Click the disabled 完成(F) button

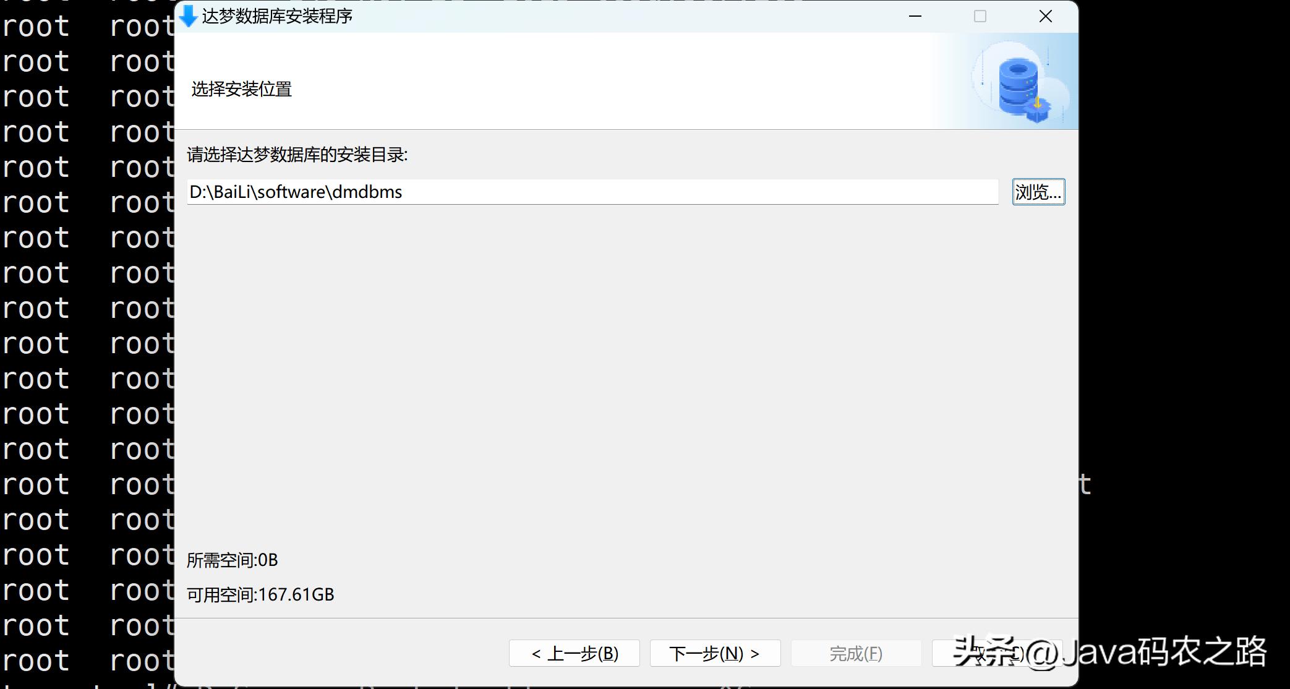coord(856,653)
